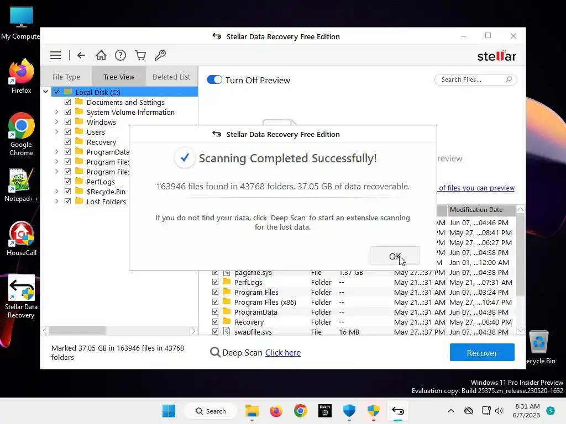Screen dimensions: 566x424
Task: Open File Explorer from taskbar
Action: coord(252,411)
